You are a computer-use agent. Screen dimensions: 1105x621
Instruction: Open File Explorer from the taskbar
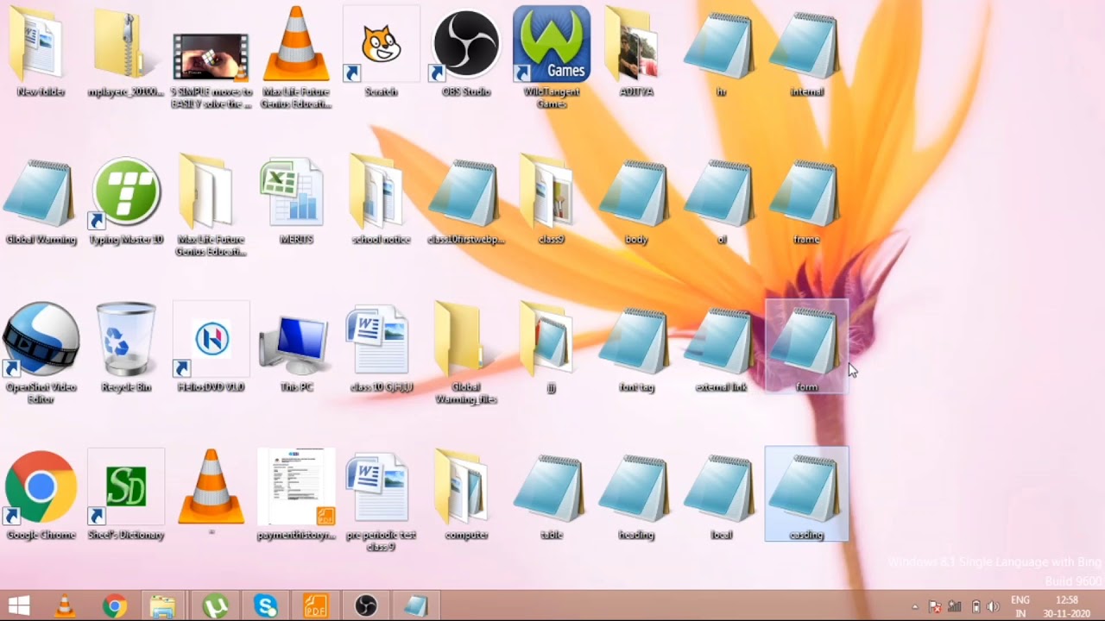point(163,606)
